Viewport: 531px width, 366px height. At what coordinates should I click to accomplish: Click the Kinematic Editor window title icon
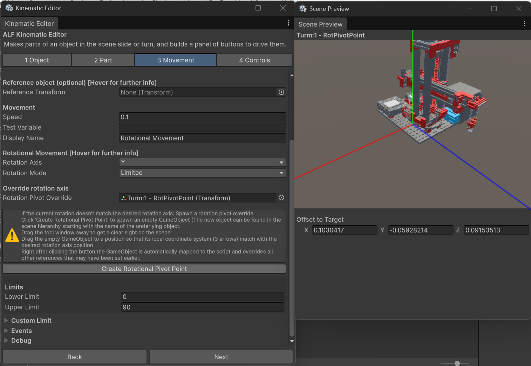tap(9, 8)
